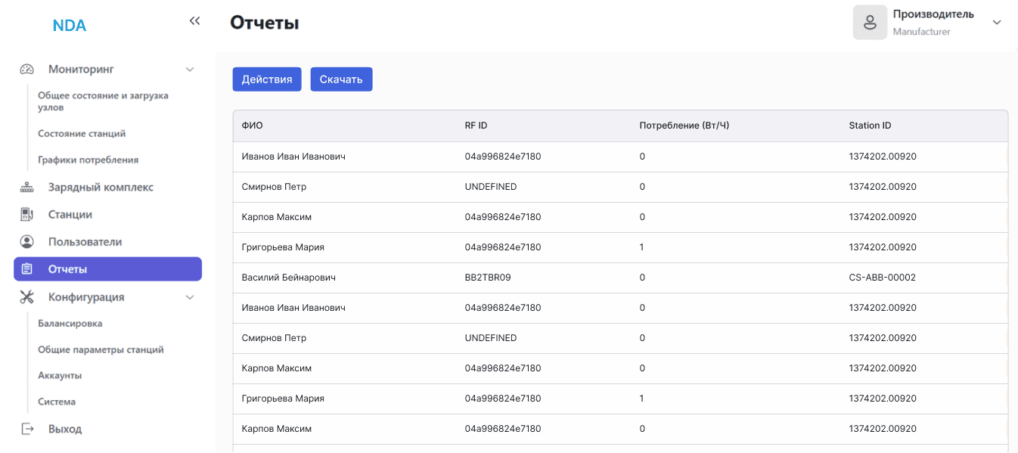Select the Василий Бейнарович table row

coord(288,278)
